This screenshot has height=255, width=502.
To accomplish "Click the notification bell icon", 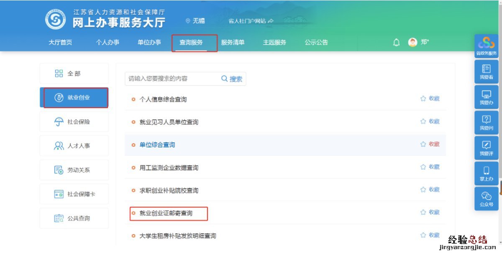I will [396, 43].
